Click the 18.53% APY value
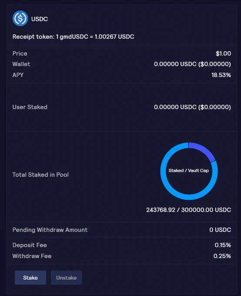The width and height of the screenshot is (241, 296). pyautogui.click(x=221, y=75)
